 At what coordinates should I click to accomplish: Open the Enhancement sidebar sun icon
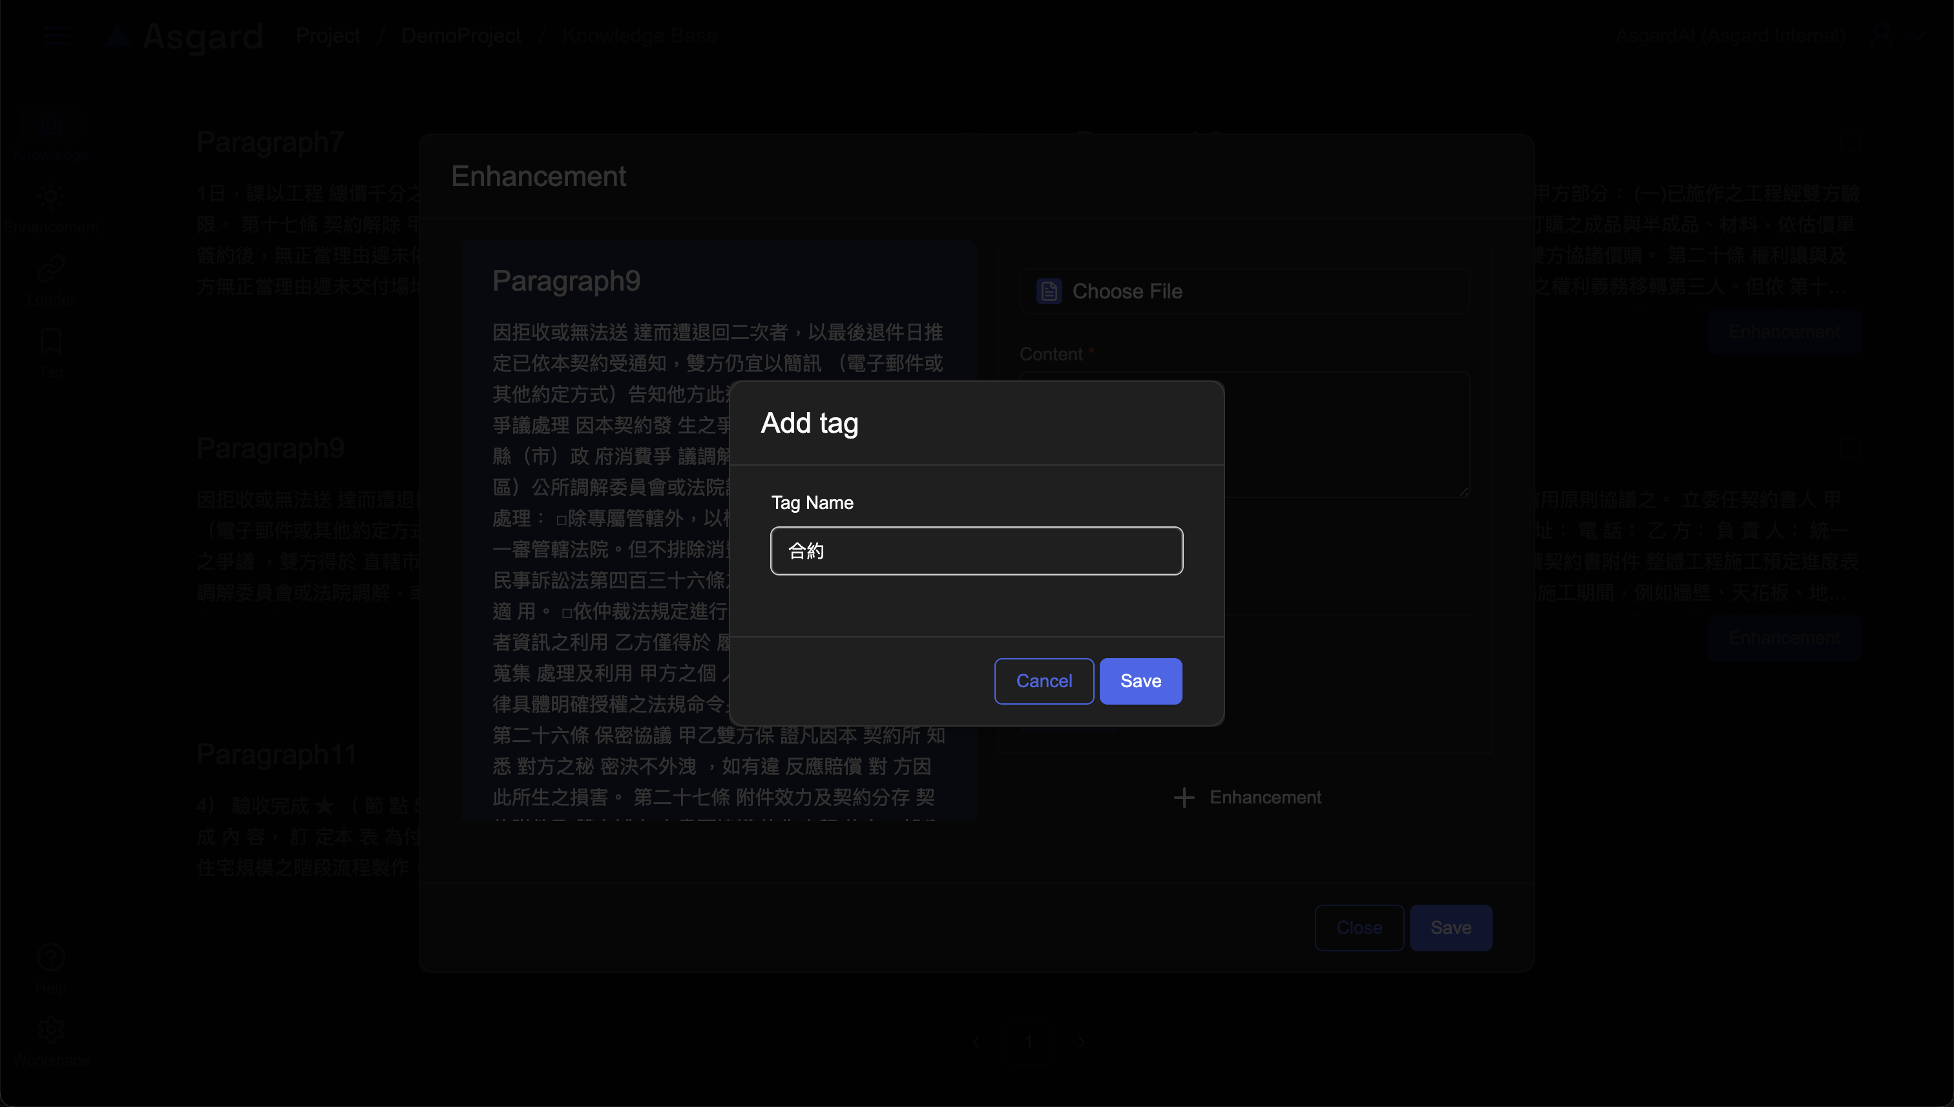51,197
